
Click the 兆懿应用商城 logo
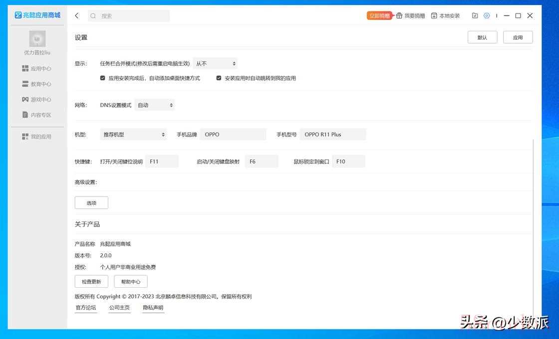coord(37,15)
